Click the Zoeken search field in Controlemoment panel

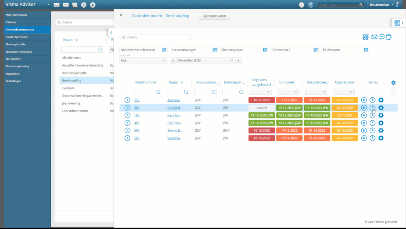(x=155, y=37)
